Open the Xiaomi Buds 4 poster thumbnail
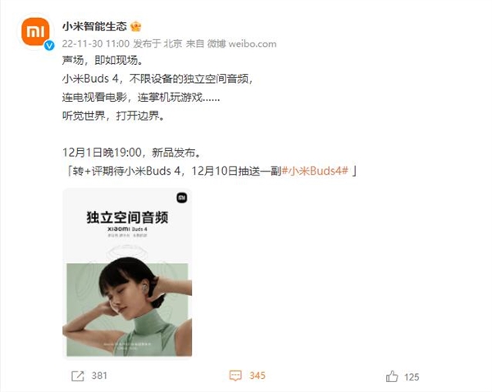 pyautogui.click(x=127, y=273)
